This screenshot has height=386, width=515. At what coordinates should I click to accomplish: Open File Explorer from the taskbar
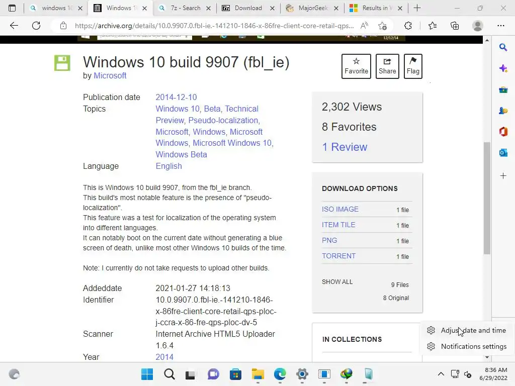pyautogui.click(x=258, y=374)
